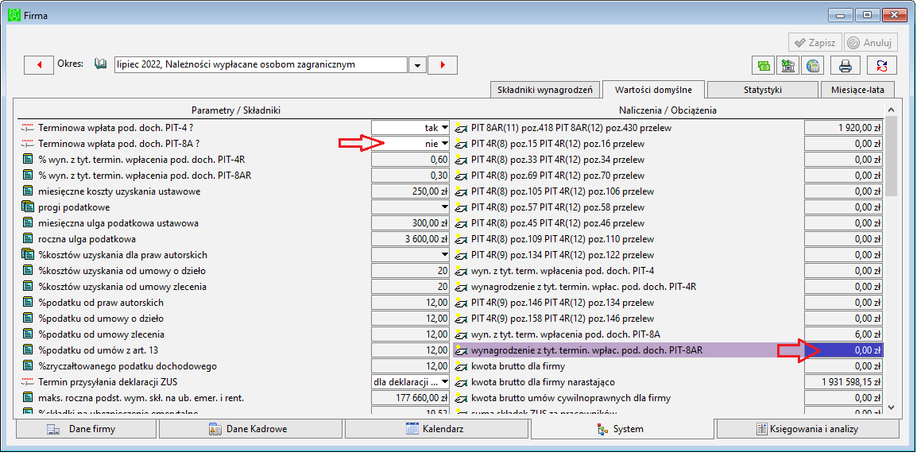Click the 'Anuluj' cancel button
Viewport: 917px width, 456px height.
[871, 43]
